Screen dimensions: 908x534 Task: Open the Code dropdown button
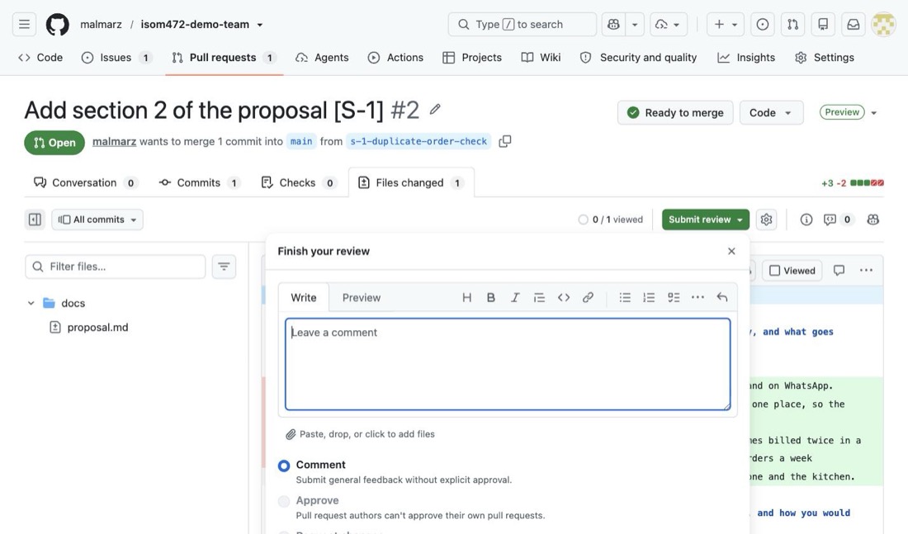[771, 113]
